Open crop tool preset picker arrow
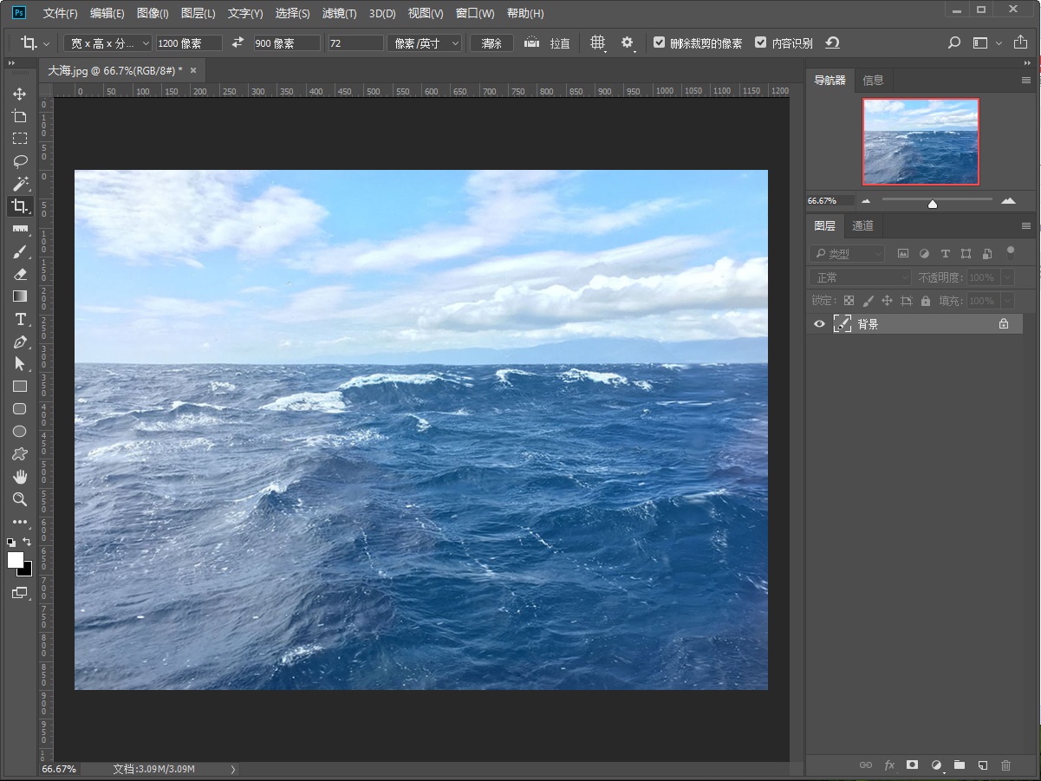This screenshot has width=1041, height=781. pyautogui.click(x=46, y=42)
